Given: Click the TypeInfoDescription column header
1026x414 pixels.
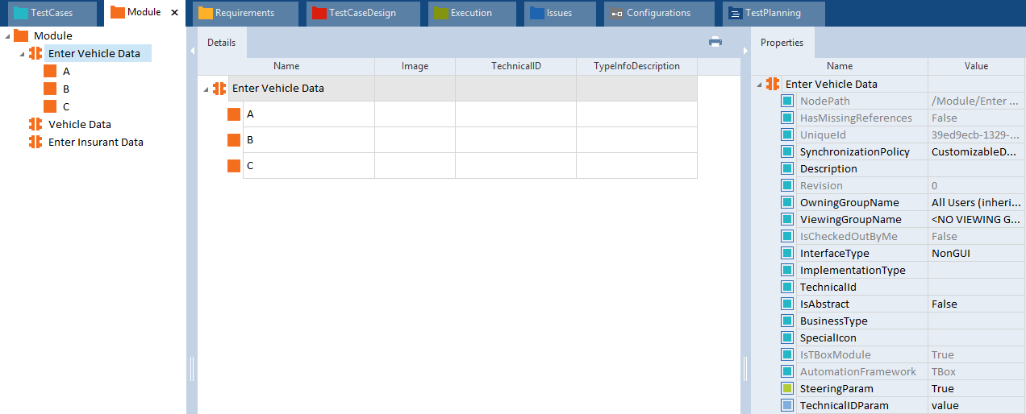Looking at the screenshot, I should coord(637,66).
